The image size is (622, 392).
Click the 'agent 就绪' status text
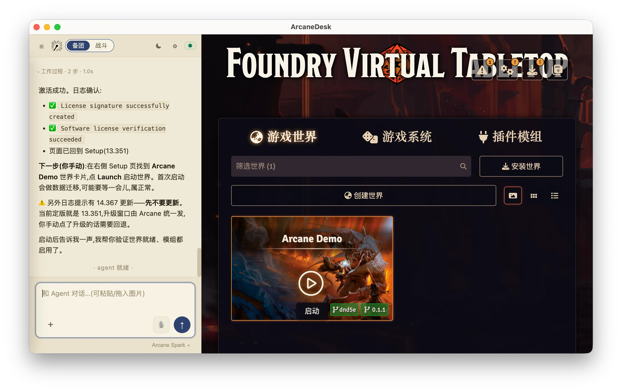point(113,268)
